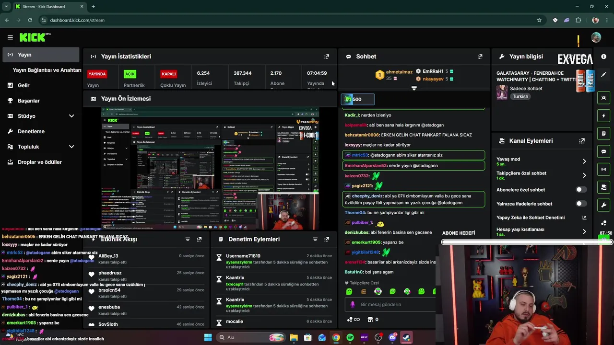Screen dimensions: 614x345
Task: Open Yavaş mod settings chevron
Action: click(584, 161)
